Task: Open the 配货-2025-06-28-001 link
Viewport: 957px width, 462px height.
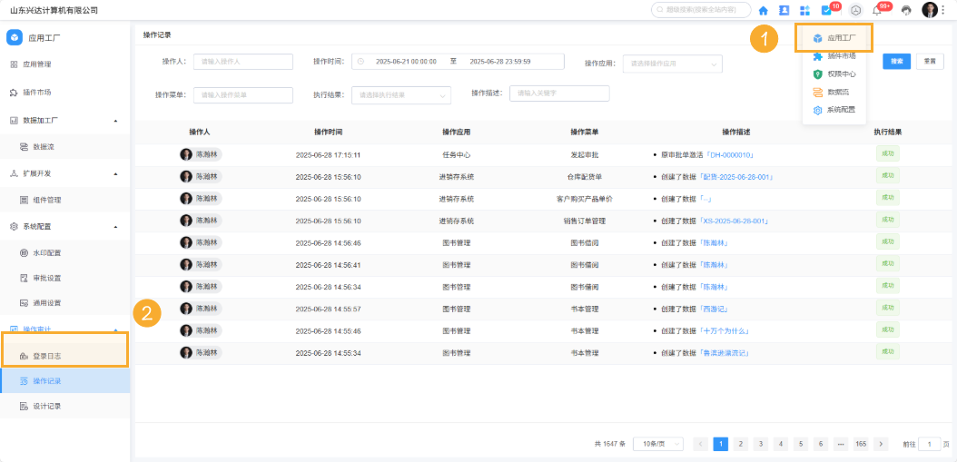Action: 735,177
